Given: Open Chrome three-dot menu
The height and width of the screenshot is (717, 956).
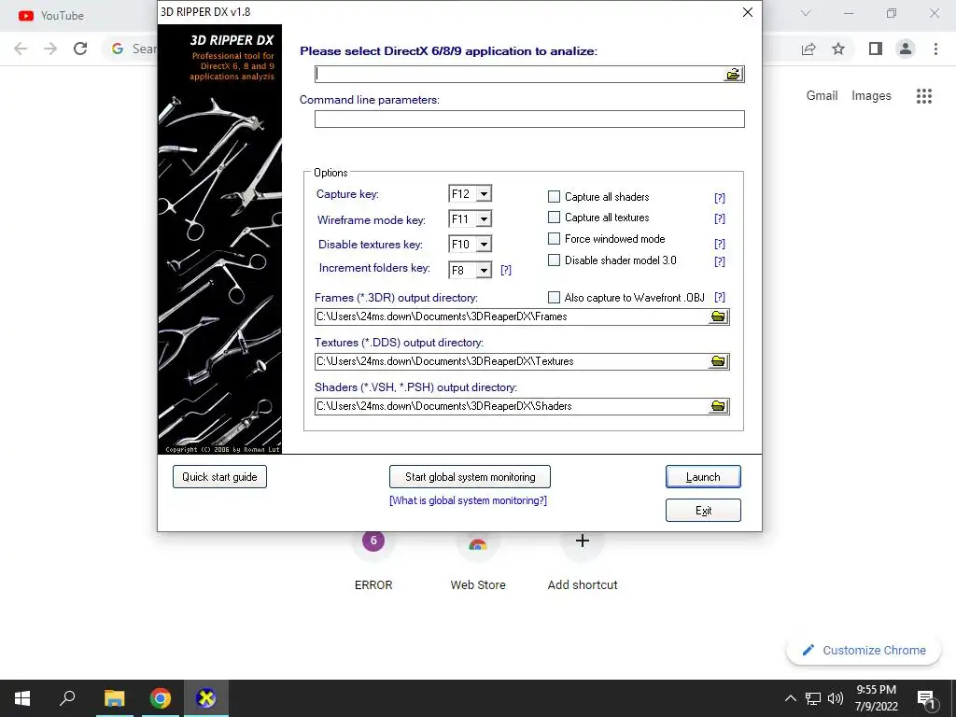Looking at the screenshot, I should (x=935, y=49).
